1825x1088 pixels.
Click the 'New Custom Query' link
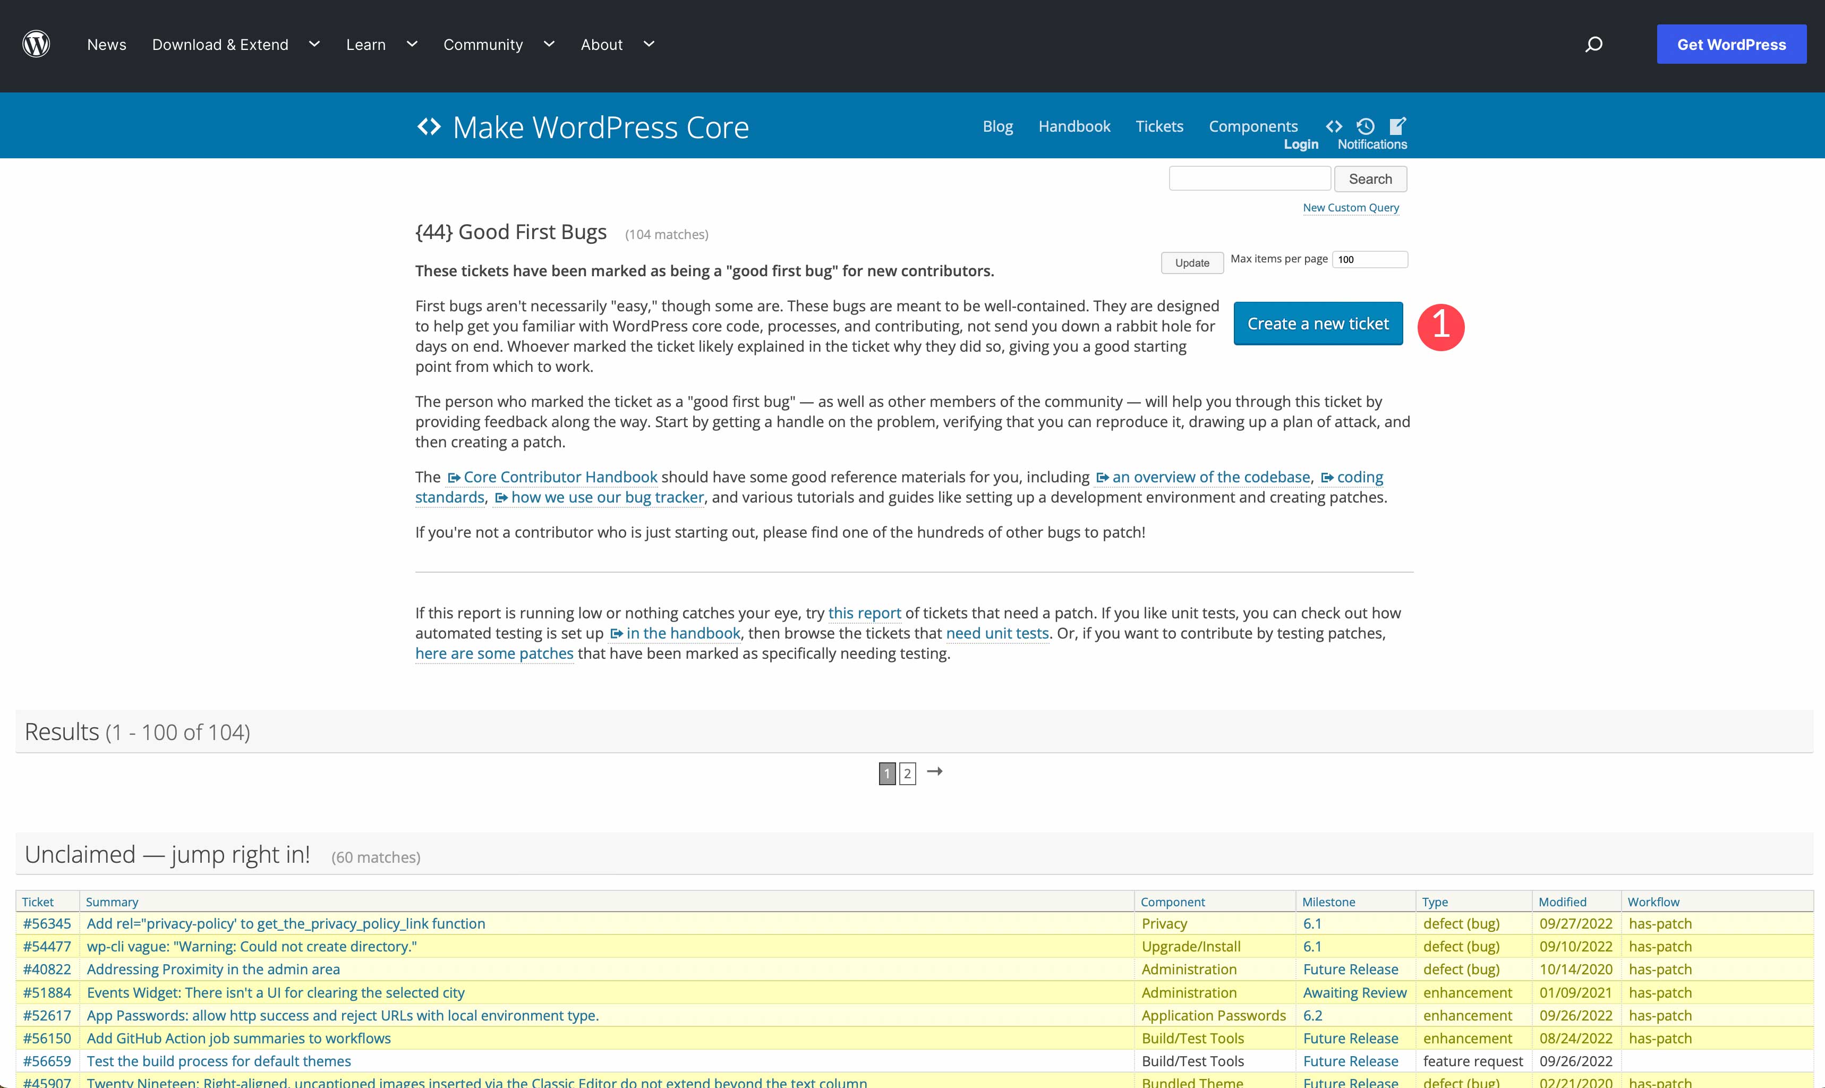[x=1351, y=207]
